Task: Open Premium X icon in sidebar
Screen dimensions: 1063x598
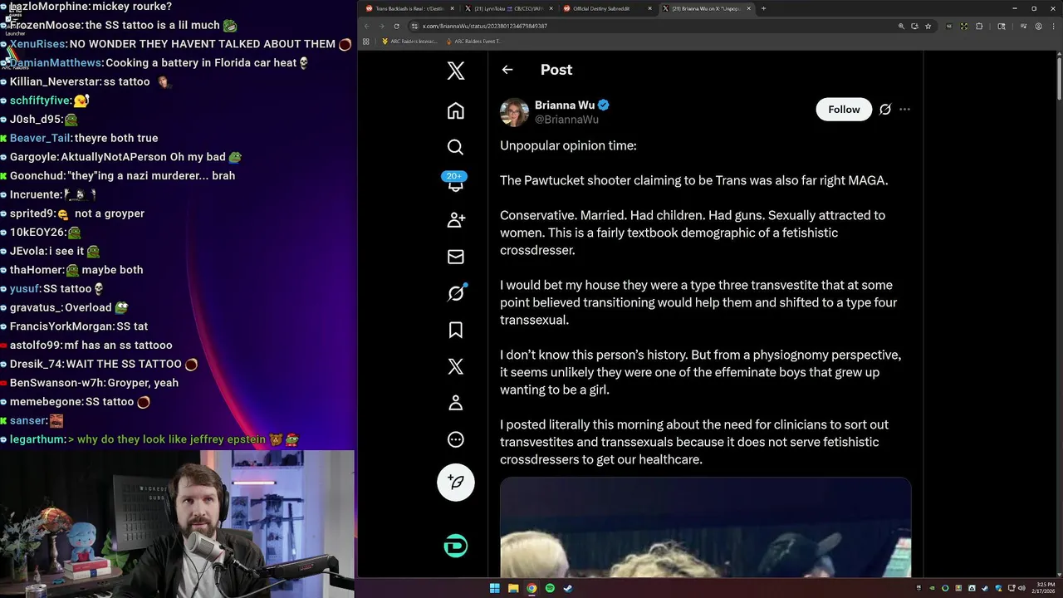Action: (456, 366)
